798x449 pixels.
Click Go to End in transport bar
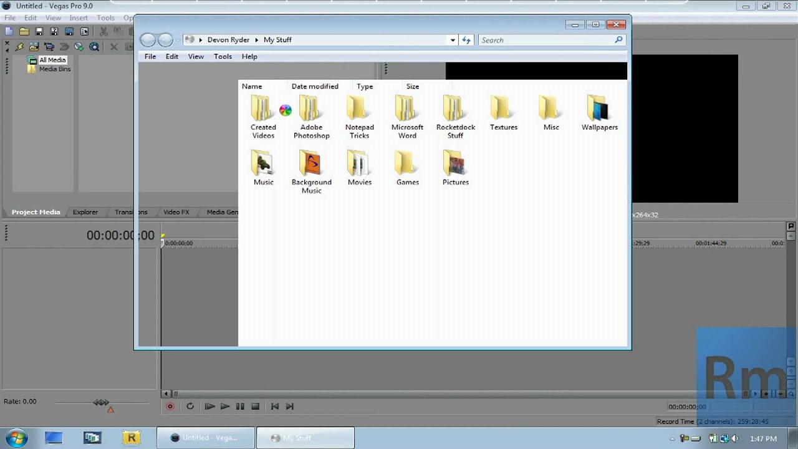pyautogui.click(x=289, y=406)
